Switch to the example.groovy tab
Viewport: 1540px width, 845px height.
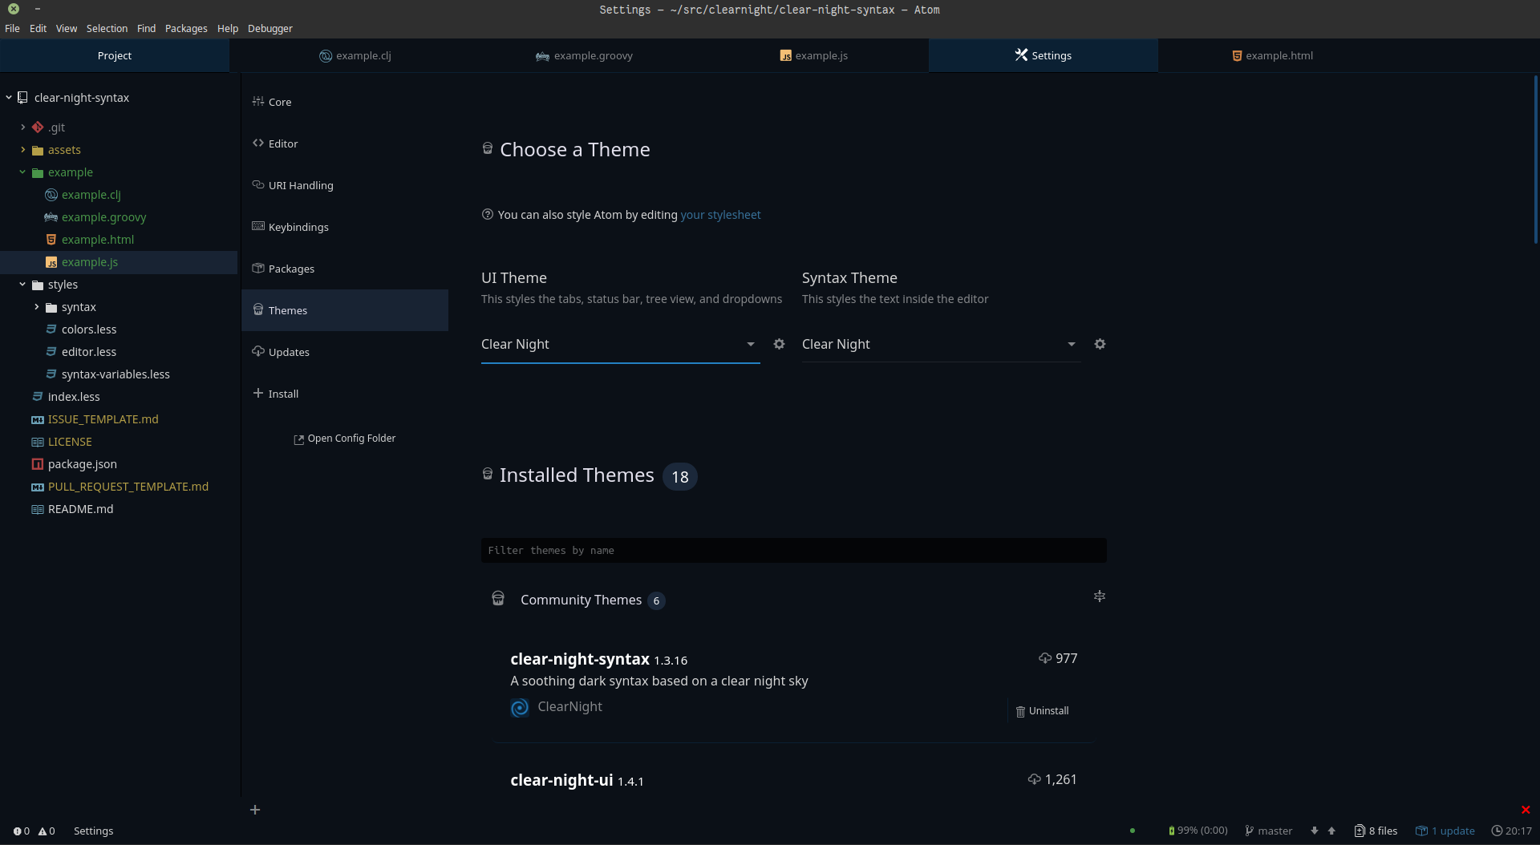(585, 55)
